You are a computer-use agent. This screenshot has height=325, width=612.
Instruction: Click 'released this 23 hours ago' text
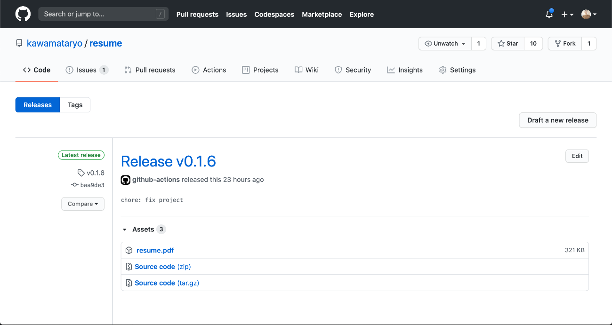pos(223,180)
